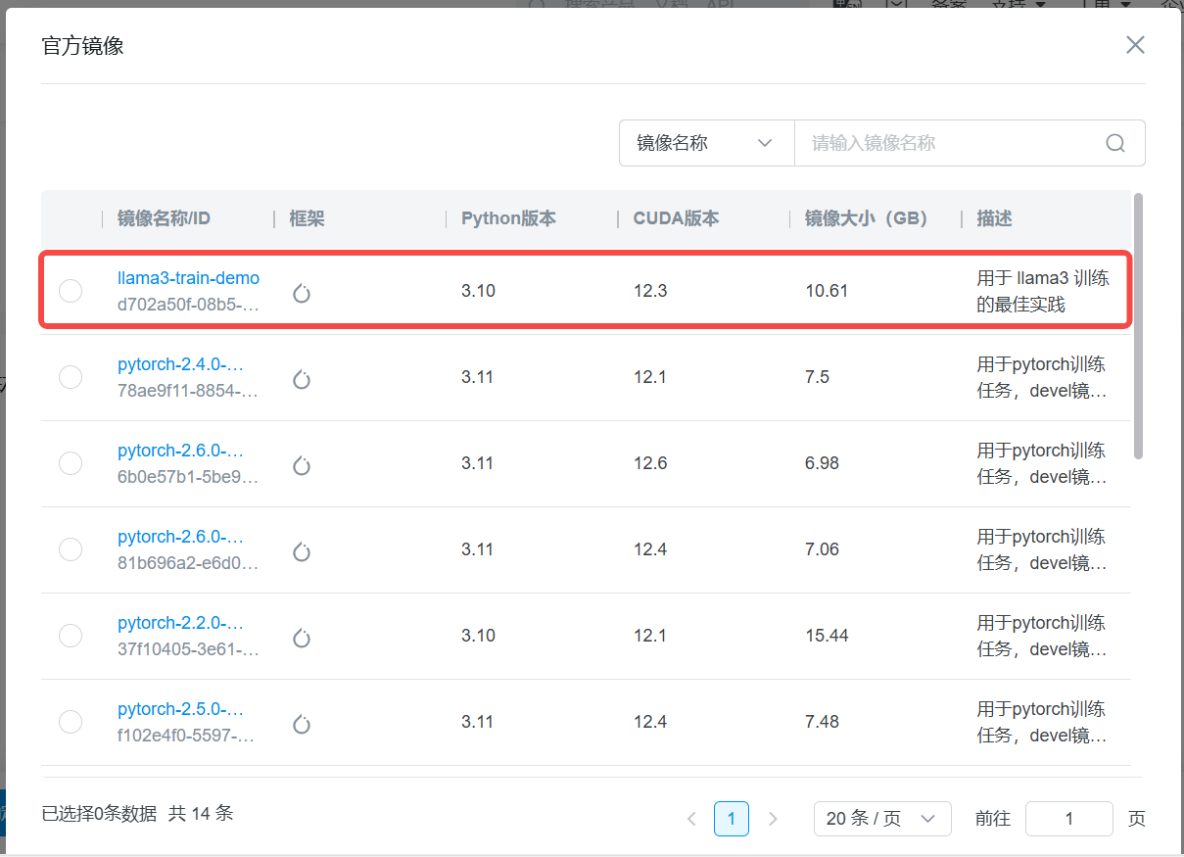Click page number 1 in pagination
This screenshot has height=857, width=1184.
coord(732,819)
